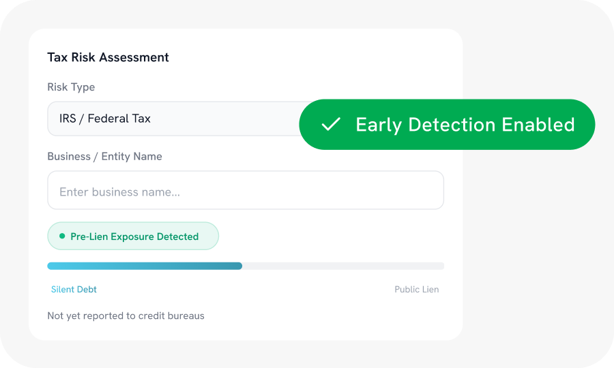Click the Risk Type field label

pos(71,87)
